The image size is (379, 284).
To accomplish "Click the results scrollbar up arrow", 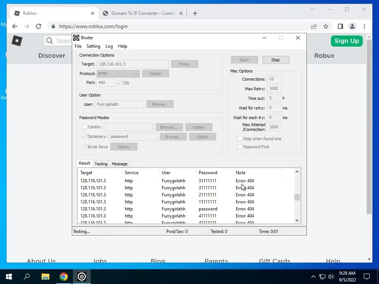I will 297,172.
